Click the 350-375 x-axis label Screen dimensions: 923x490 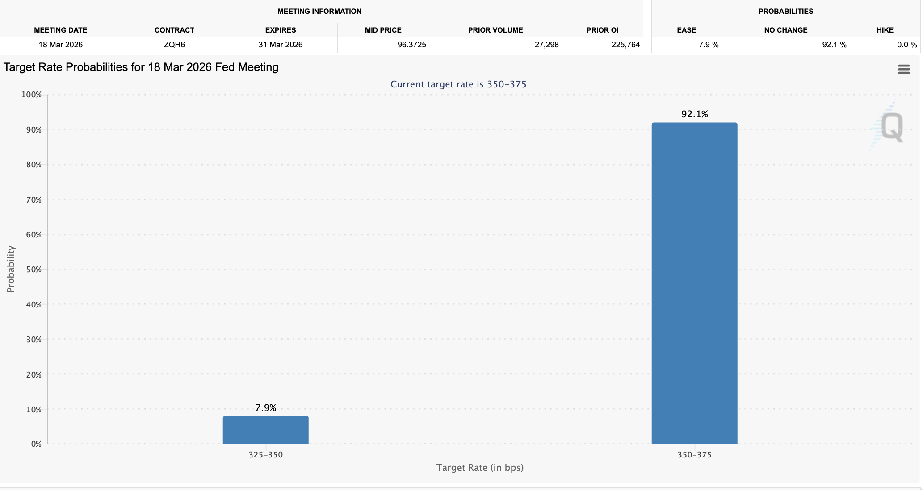click(x=694, y=455)
